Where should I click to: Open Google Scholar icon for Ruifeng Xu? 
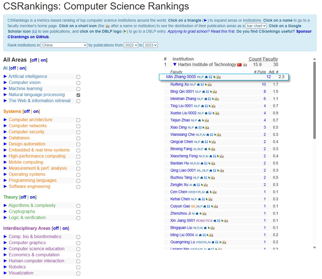coord(202,85)
